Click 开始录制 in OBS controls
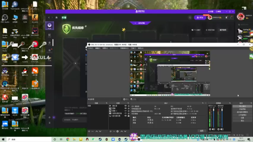Viewport: 253px width, 142px height. 242,109
